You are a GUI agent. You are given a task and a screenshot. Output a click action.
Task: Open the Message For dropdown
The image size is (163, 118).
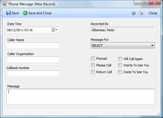pyautogui.click(x=123, y=45)
